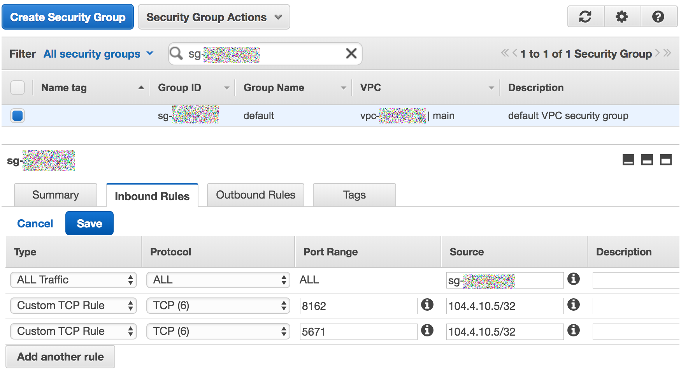688x373 pixels.
Task: Open the ALL Traffic type dropdown
Action: coord(74,280)
